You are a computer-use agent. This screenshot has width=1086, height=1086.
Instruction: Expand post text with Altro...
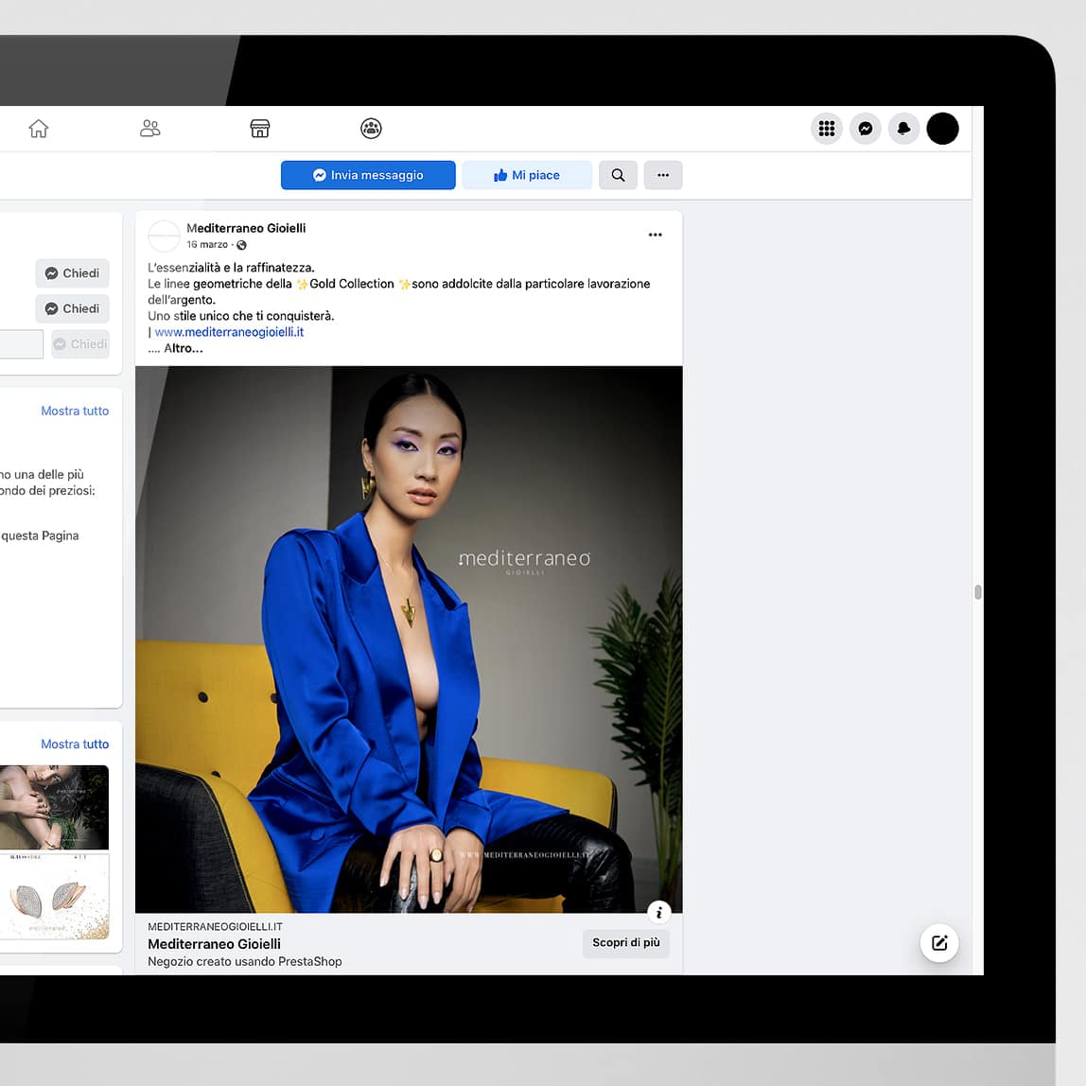[x=184, y=348]
